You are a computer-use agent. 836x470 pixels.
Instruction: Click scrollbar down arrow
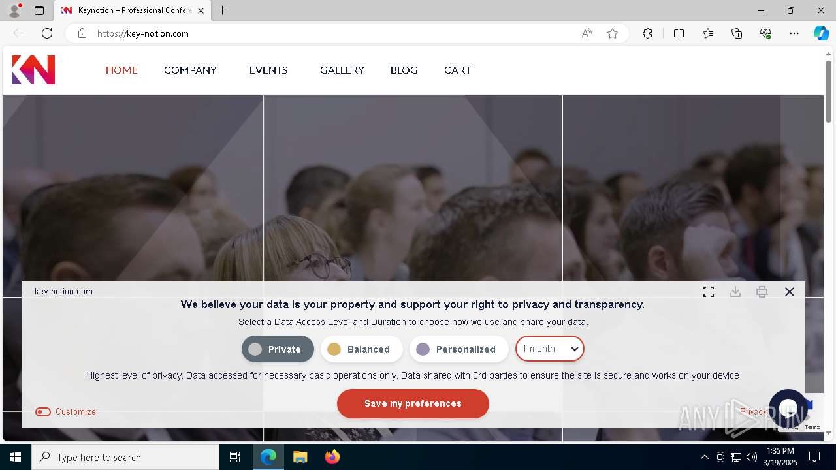coord(829,433)
